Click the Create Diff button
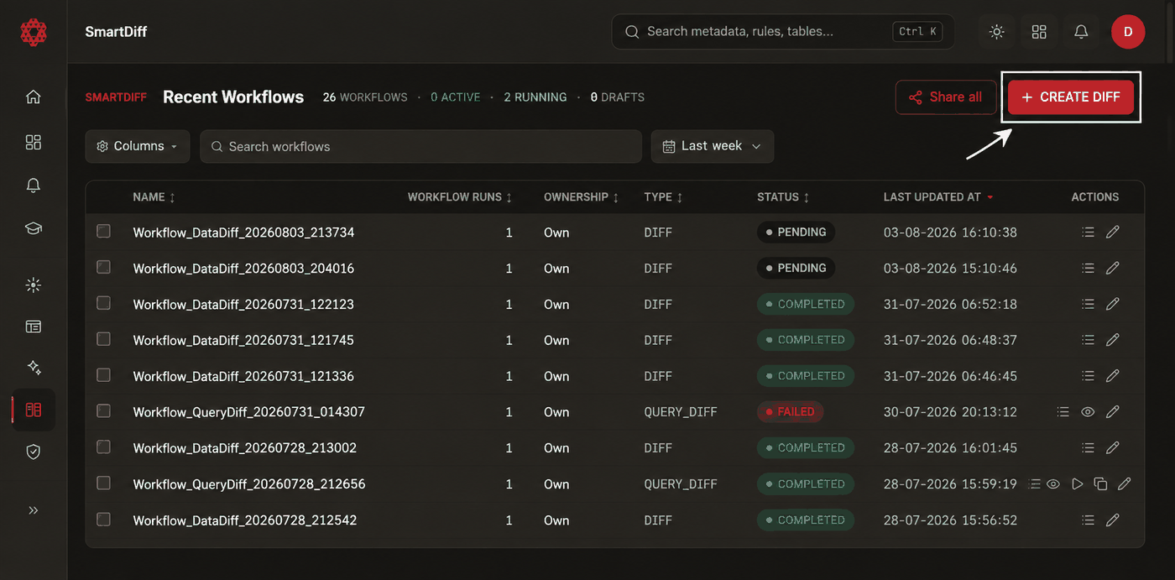 (x=1070, y=97)
